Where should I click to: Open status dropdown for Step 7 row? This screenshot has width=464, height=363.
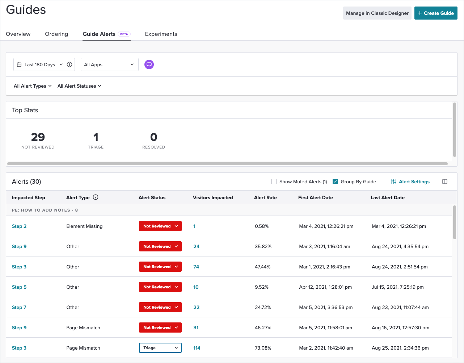click(160, 307)
